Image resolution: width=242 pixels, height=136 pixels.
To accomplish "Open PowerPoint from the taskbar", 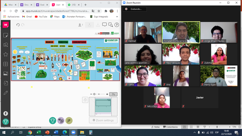I will 47,133.
